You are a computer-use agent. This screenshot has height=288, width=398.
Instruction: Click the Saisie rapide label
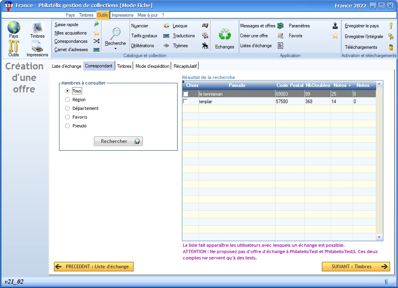pyautogui.click(x=67, y=25)
